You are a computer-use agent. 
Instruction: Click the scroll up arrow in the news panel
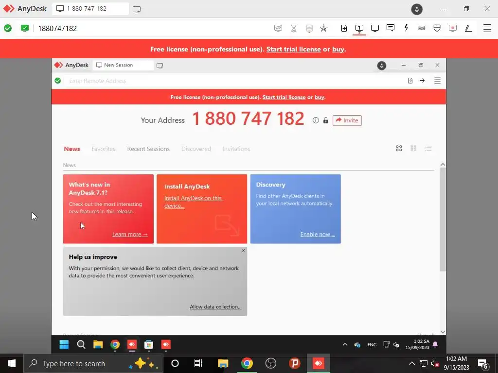[443, 164]
